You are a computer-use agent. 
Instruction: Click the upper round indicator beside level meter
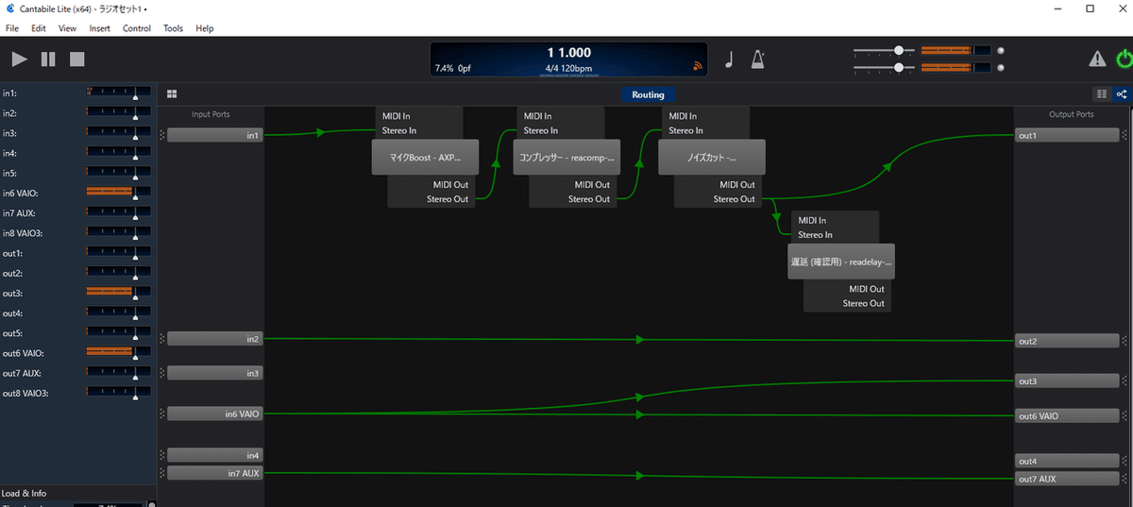pos(1001,51)
